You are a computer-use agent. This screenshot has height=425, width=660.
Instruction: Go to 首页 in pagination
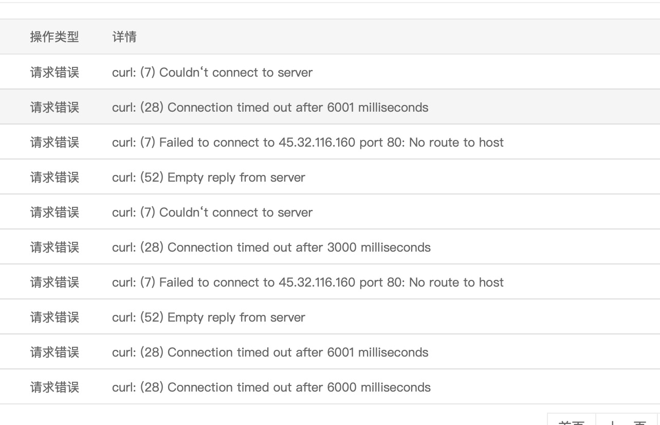tap(571, 421)
